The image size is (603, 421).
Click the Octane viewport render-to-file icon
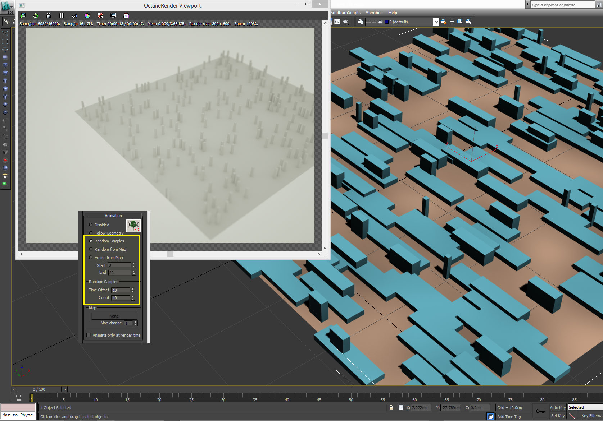click(x=23, y=15)
